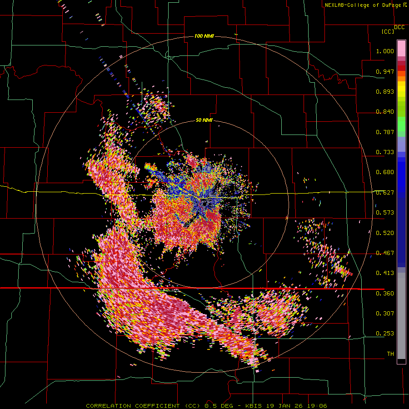Image resolution: width=409 pixels, height=409 pixels.
Task: Select the 0.787 scale value
Action: (x=385, y=132)
